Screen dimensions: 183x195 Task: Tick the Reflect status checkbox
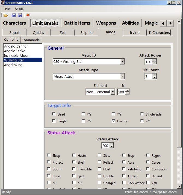(99, 162)
